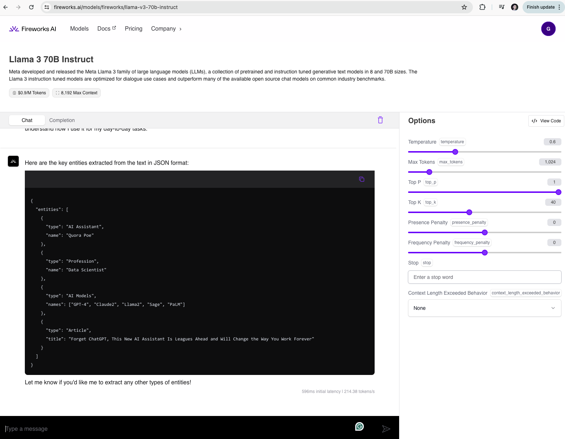Screen dimensions: 565x439
Task: Focus the stop word input
Action: pos(485,277)
